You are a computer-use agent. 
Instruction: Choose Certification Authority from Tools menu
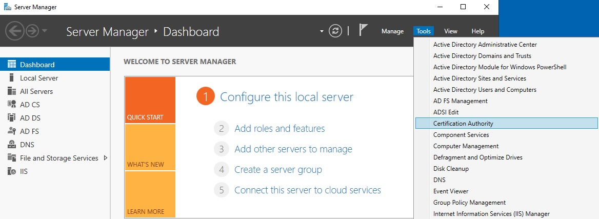pos(463,124)
